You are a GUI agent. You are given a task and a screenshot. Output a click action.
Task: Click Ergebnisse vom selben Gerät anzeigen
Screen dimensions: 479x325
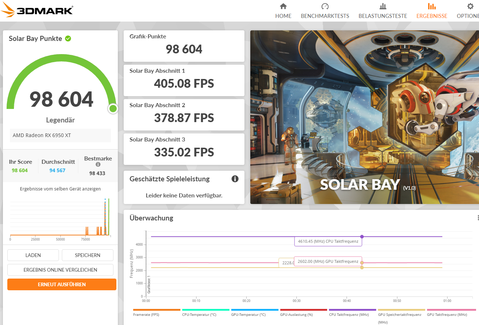coord(60,189)
